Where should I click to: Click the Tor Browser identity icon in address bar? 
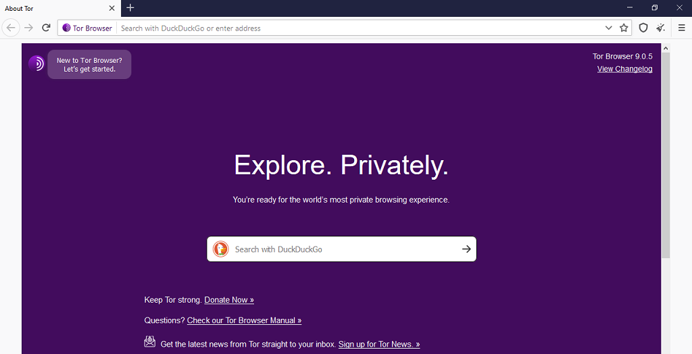pyautogui.click(x=87, y=28)
